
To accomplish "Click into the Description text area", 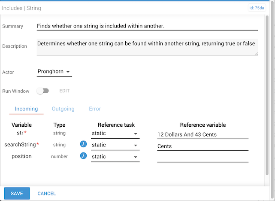I will click(147, 47).
